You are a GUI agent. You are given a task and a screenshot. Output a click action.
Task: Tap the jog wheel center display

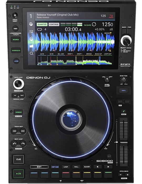[71, 119]
